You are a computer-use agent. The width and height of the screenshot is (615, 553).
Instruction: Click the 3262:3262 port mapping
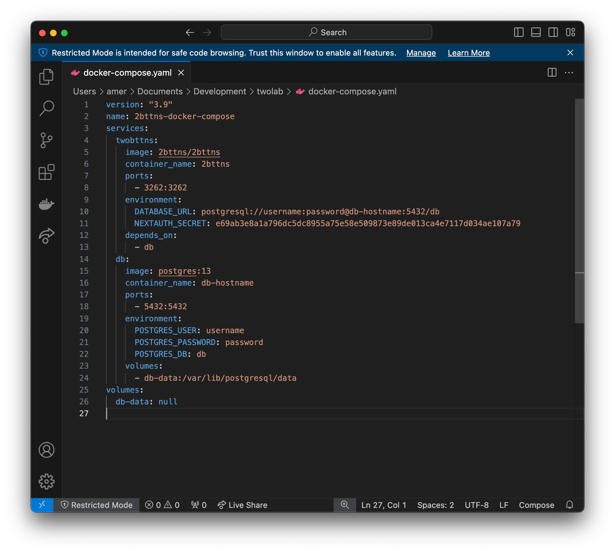166,188
